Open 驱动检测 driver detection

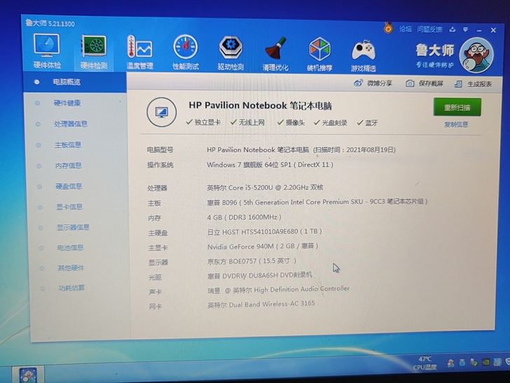click(230, 53)
